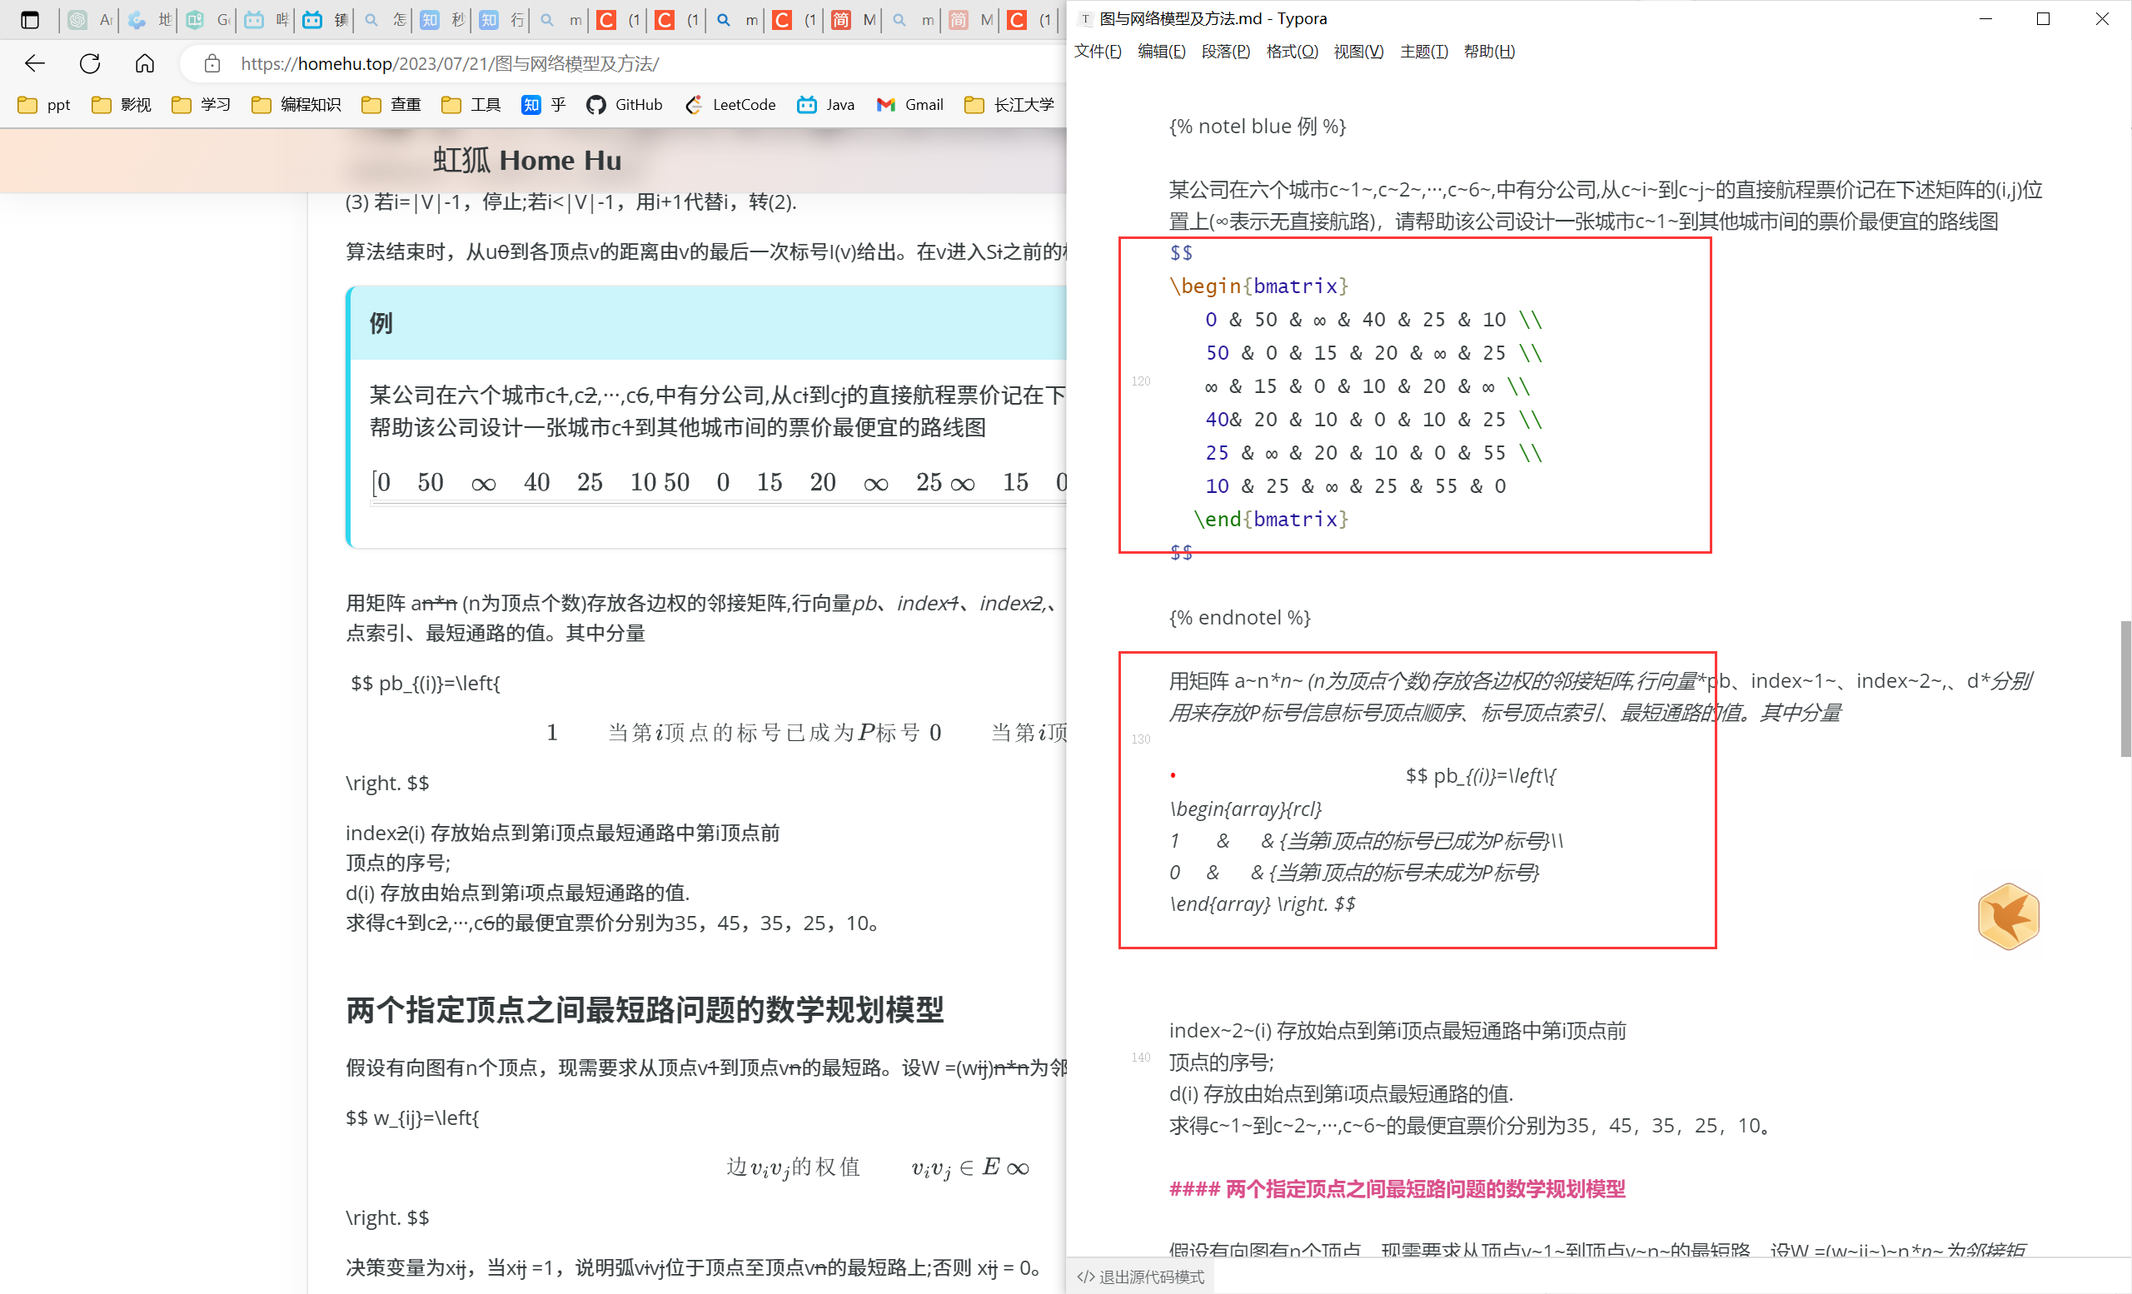Screen dimensions: 2132x1294
Task: Click the browser address bar
Action: (x=450, y=63)
